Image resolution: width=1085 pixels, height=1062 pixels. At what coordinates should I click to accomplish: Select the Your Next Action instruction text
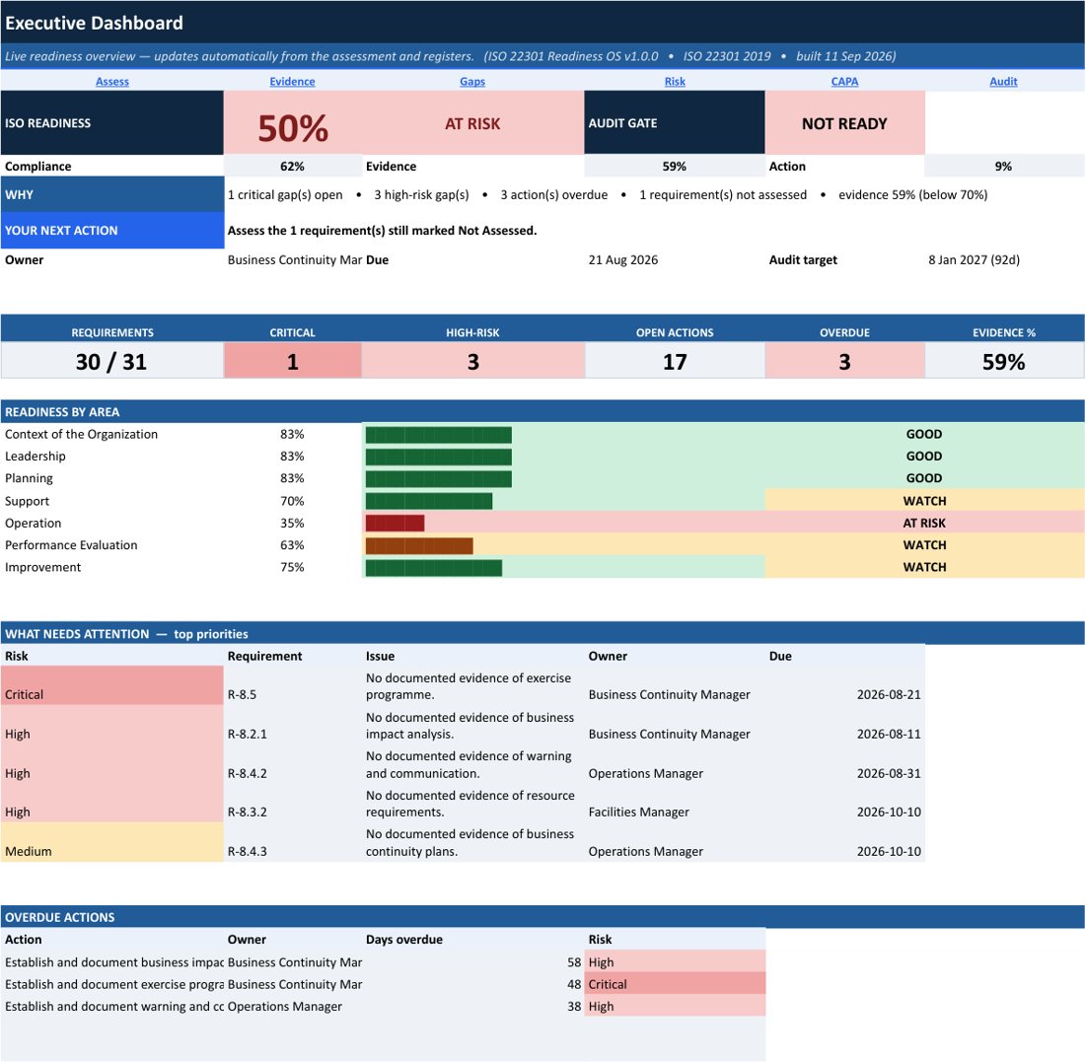[382, 231]
